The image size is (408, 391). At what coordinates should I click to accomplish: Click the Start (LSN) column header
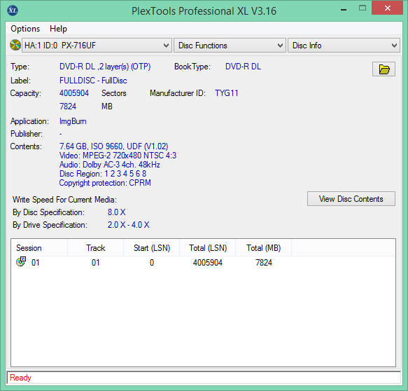[x=152, y=248]
